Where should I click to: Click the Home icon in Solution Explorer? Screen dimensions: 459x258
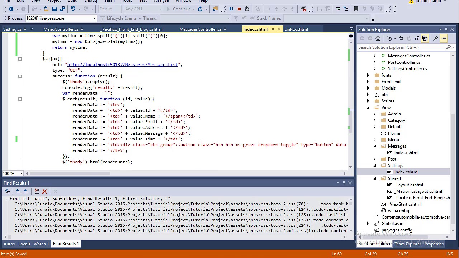[x=378, y=38]
